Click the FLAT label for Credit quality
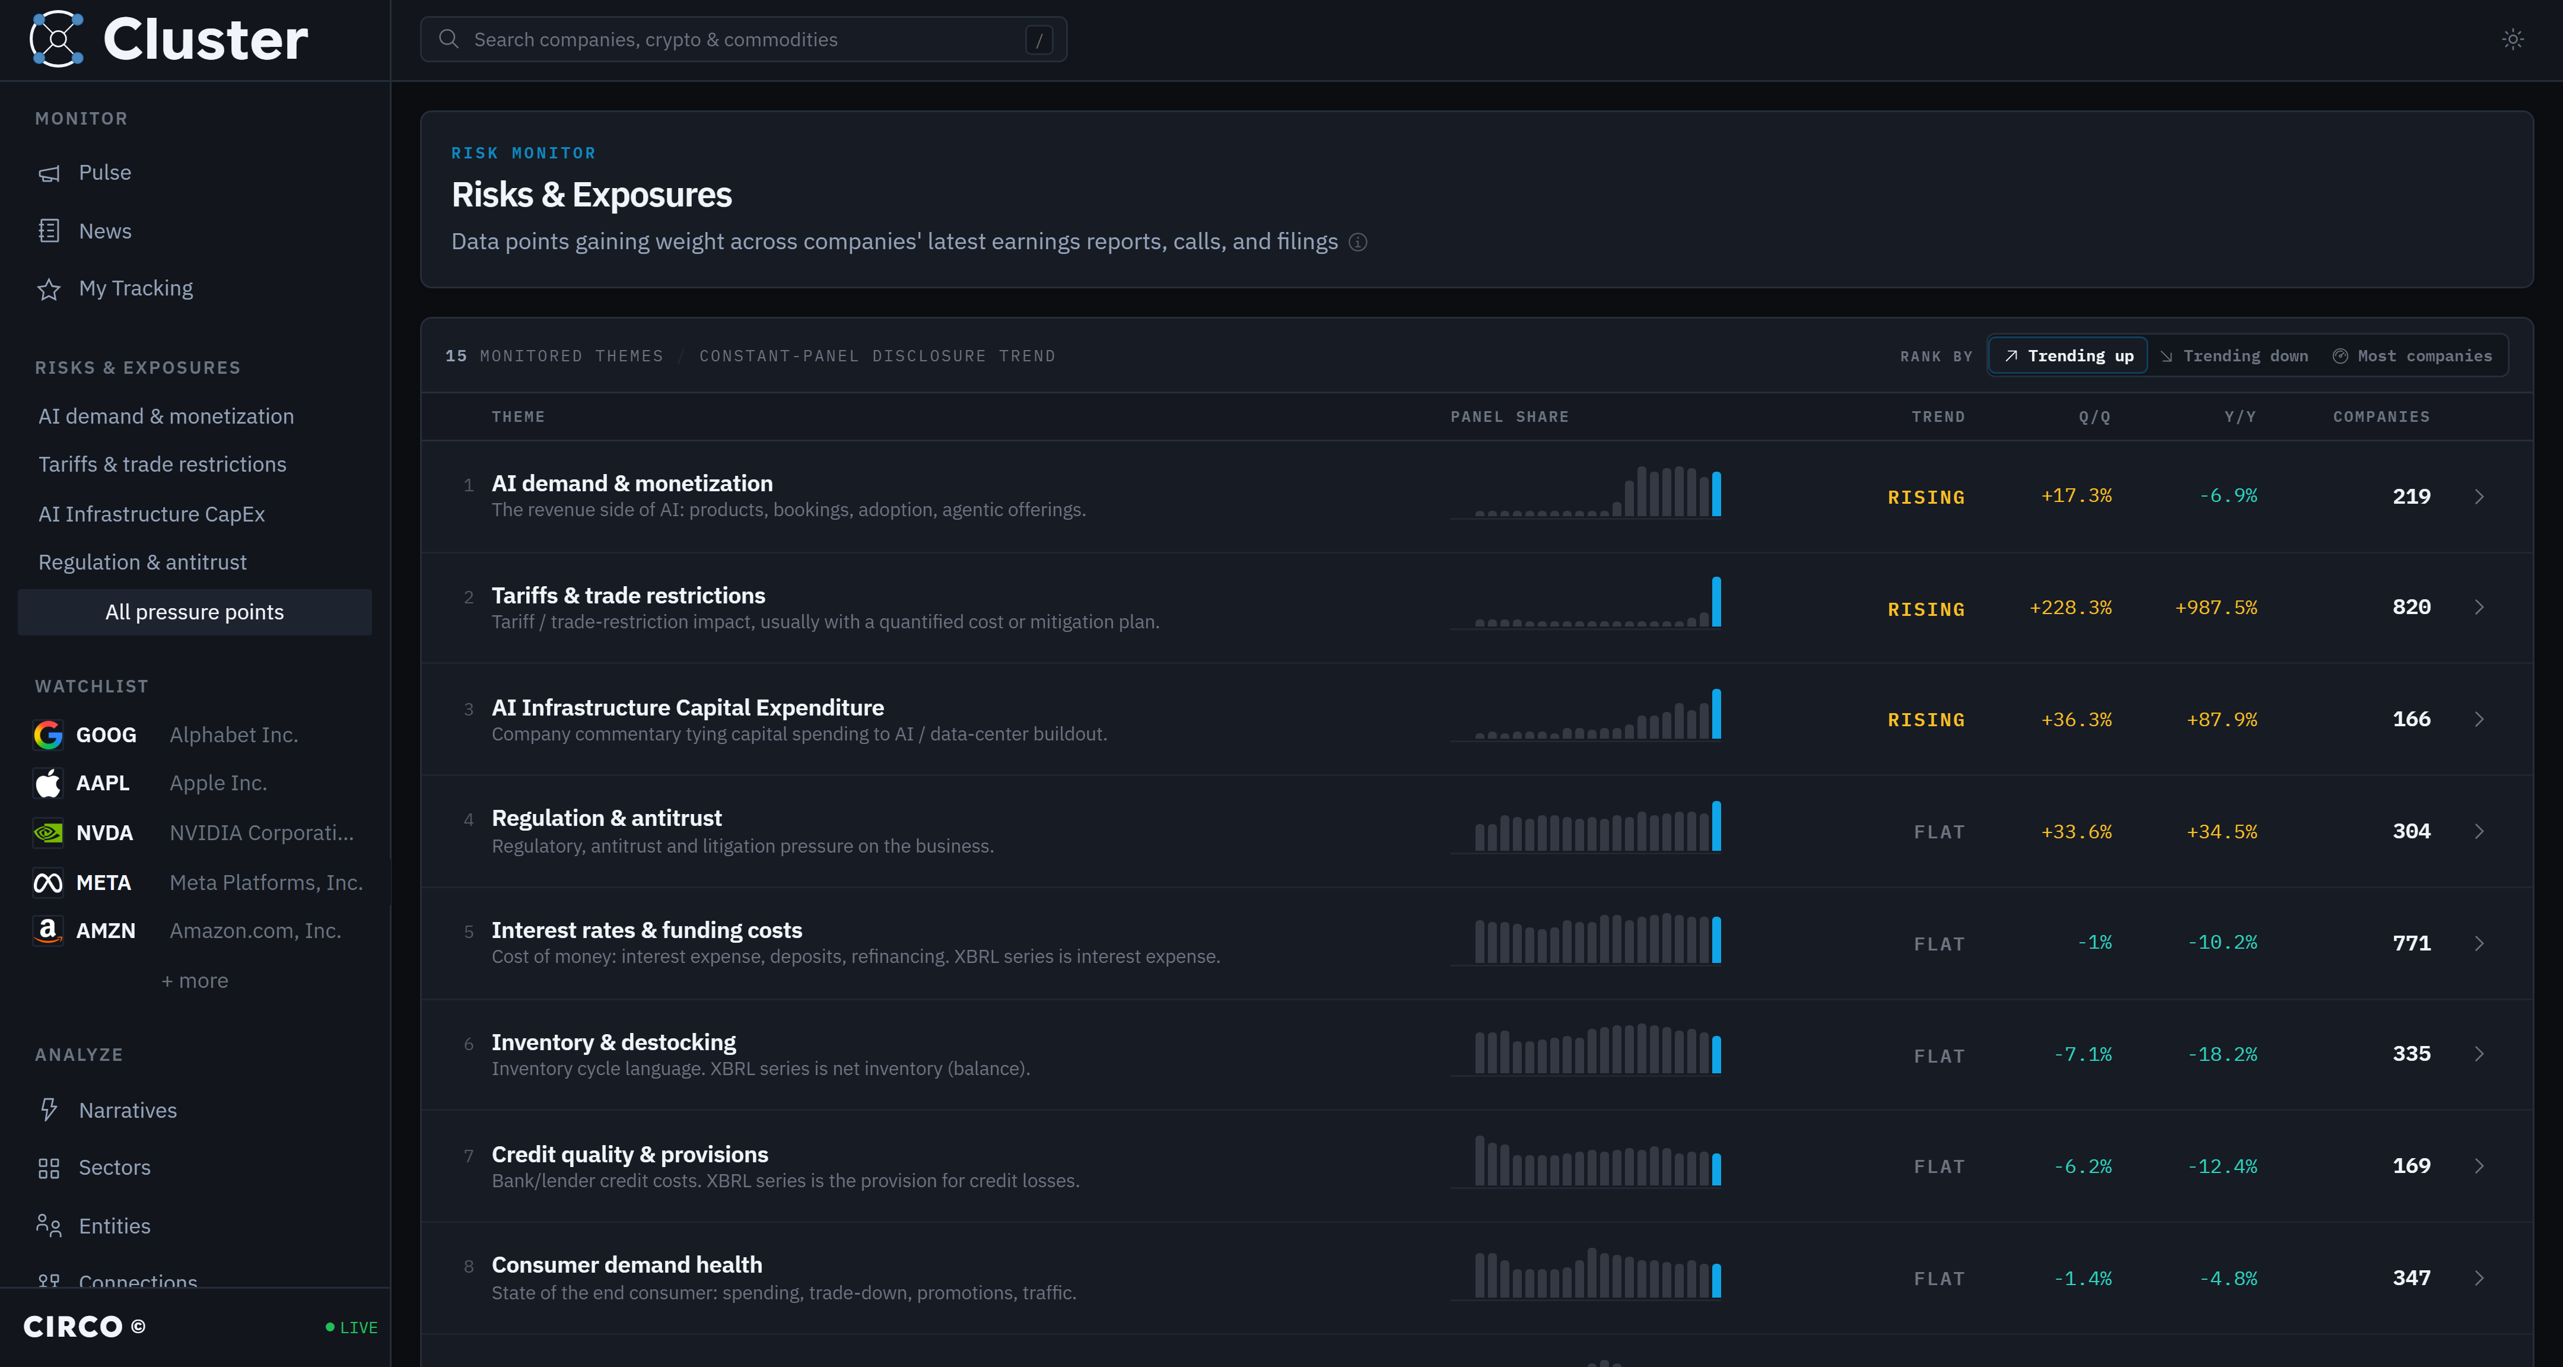2563x1367 pixels. coord(1939,1166)
